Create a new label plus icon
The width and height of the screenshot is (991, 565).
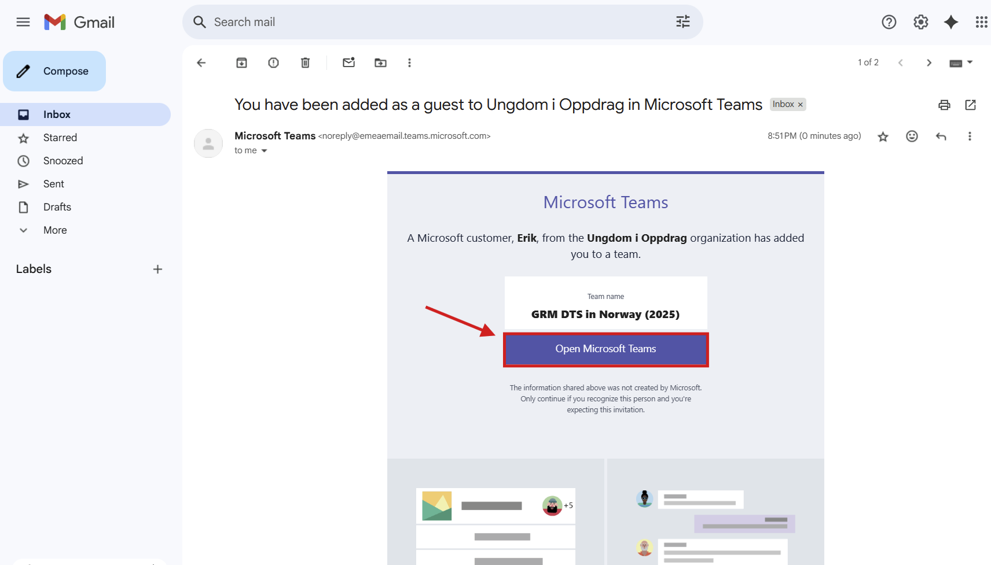(157, 269)
